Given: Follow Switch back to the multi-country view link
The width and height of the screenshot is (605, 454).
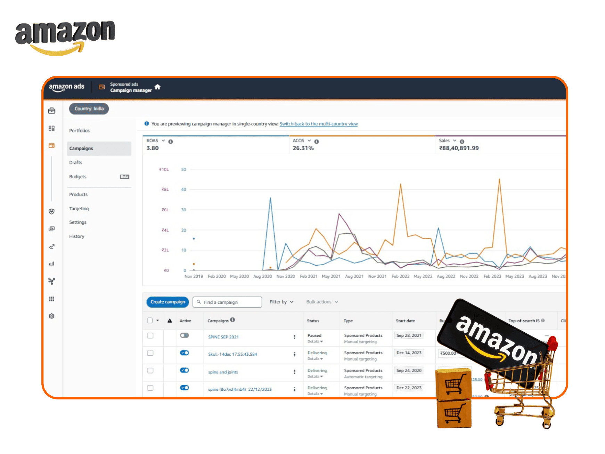Looking at the screenshot, I should (319, 124).
